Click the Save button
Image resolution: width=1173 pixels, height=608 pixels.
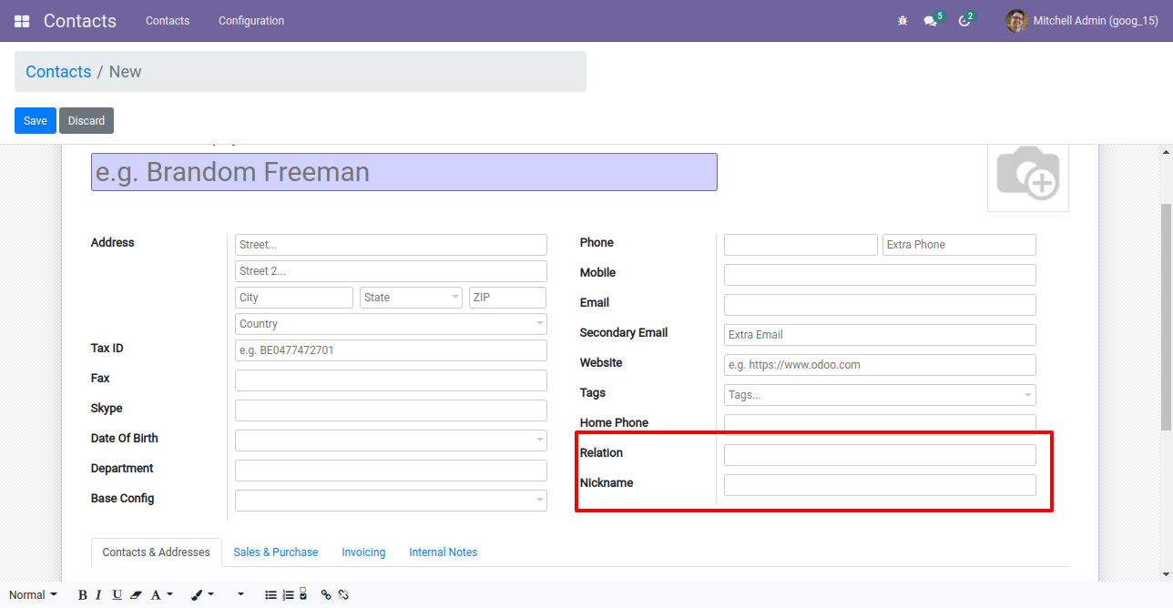click(36, 121)
